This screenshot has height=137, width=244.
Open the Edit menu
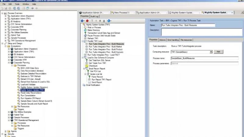pos(10,4)
